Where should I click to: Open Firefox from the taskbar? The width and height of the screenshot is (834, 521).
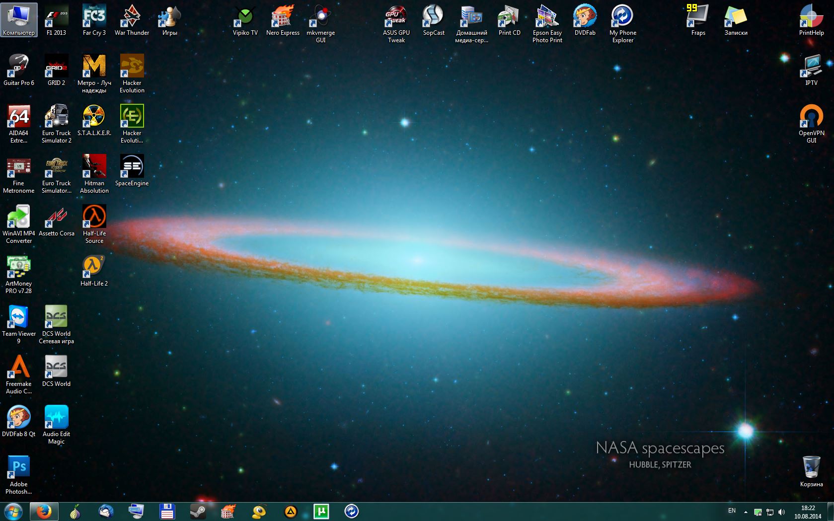coord(44,511)
